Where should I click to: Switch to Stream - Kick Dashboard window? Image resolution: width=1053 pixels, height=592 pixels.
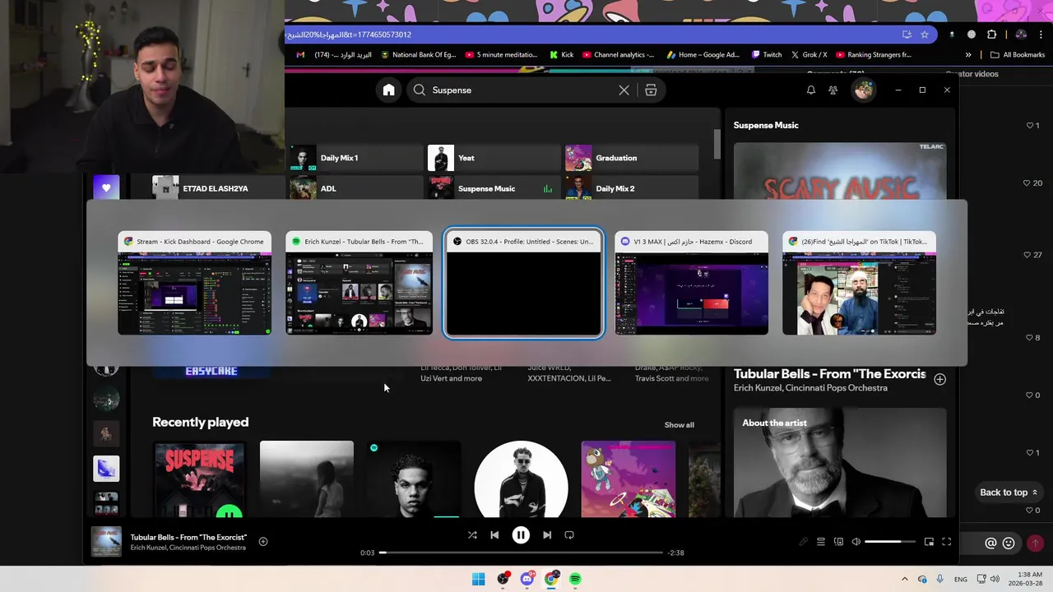194,283
